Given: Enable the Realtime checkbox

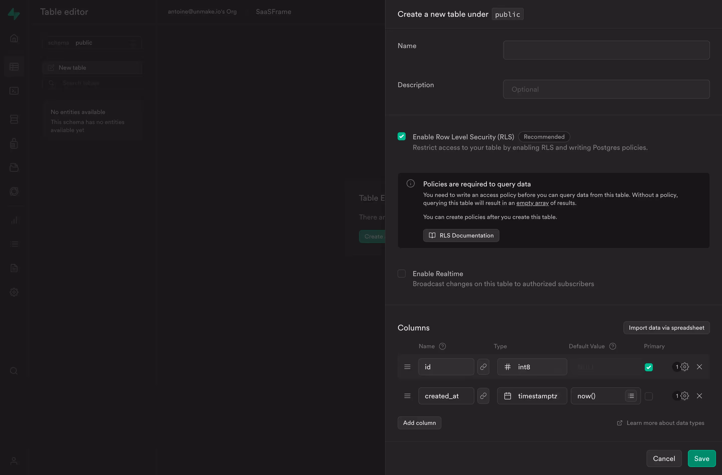Looking at the screenshot, I should [x=401, y=274].
